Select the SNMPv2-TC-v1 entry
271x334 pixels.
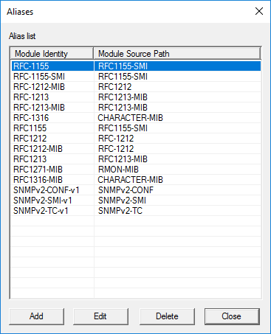click(x=136, y=211)
